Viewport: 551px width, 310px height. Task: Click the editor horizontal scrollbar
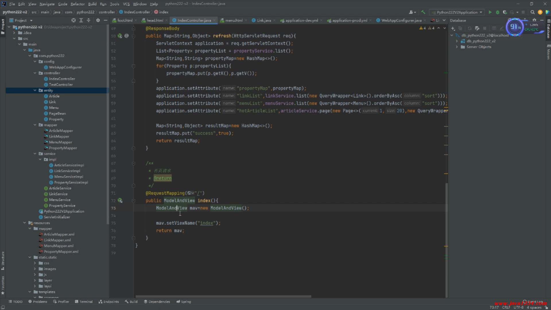(223, 297)
